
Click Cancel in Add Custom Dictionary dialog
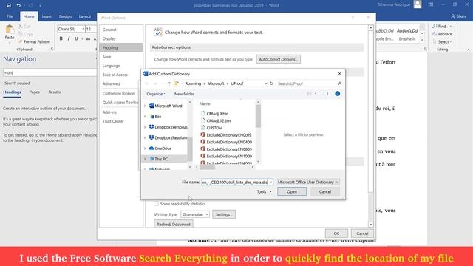[x=325, y=192]
